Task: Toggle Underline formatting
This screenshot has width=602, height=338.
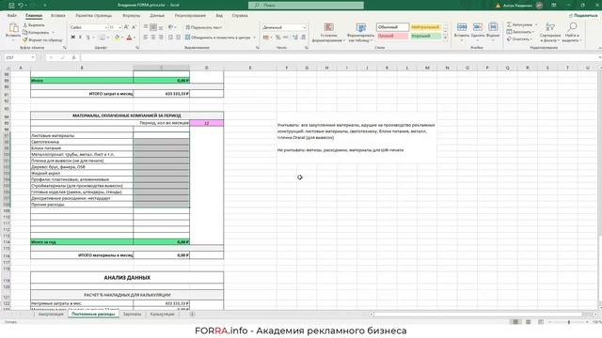Action: point(87,38)
